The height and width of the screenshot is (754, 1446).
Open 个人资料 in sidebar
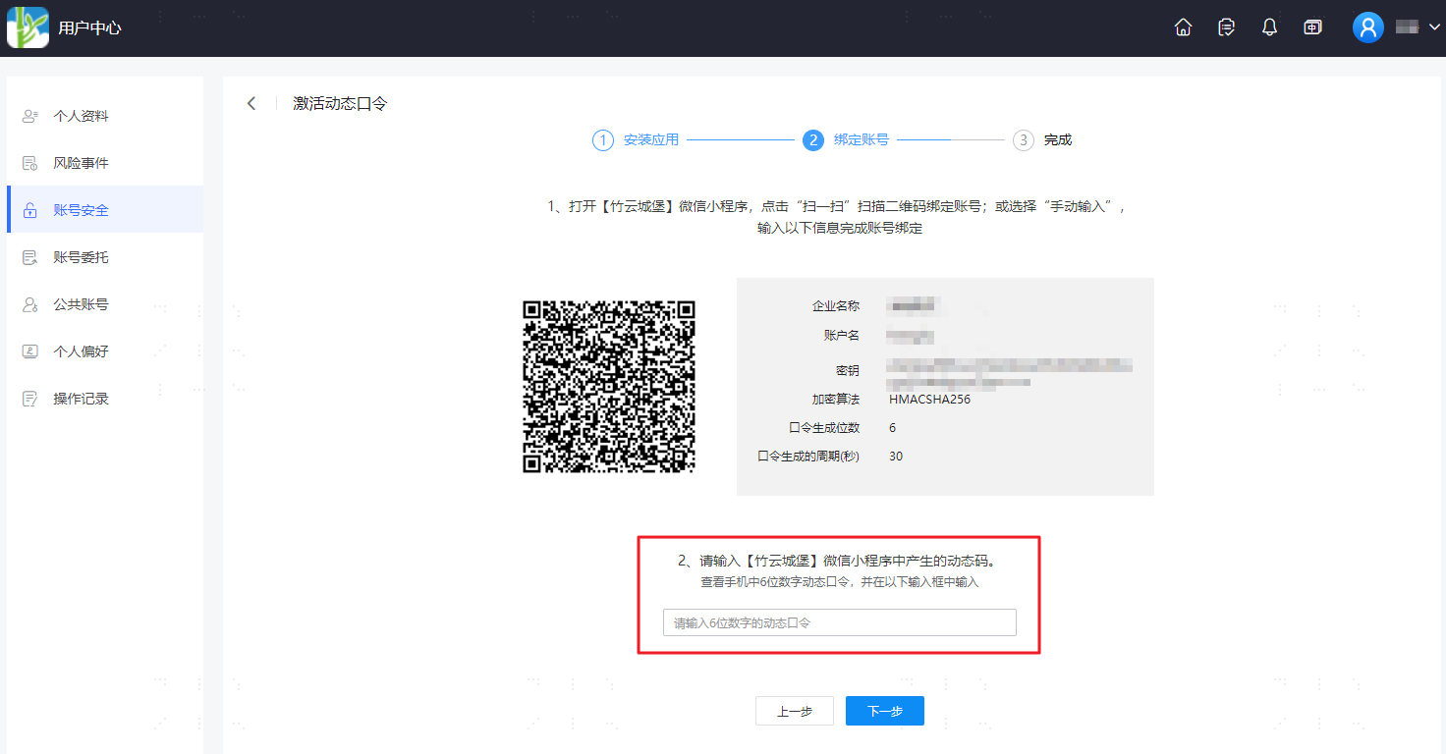[x=105, y=116]
